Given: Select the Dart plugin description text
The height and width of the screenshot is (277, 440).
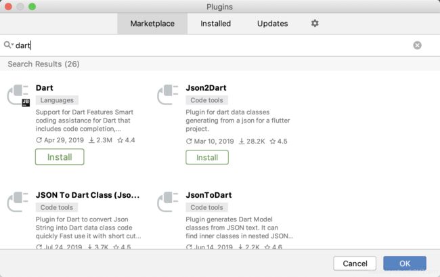Looking at the screenshot, I should click(x=85, y=121).
